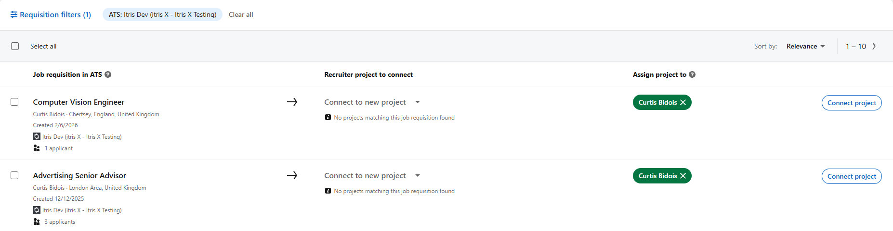The image size is (893, 231).
Task: Click help icon next to Assign project to
Action: click(x=692, y=74)
